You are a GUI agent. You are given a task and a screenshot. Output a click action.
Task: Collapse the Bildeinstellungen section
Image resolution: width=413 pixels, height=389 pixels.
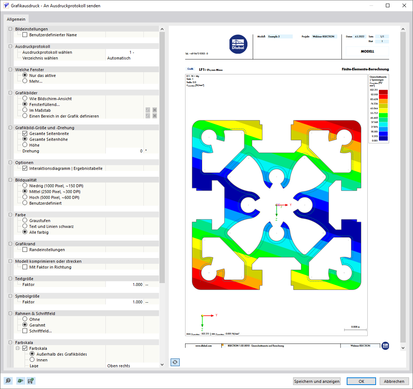(10, 29)
